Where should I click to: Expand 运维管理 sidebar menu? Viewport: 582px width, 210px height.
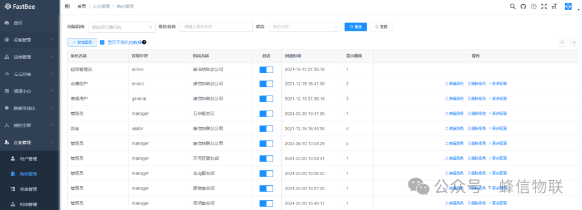[30, 57]
